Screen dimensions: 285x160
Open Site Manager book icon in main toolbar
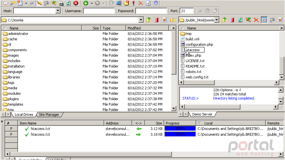click(x=5, y=3)
